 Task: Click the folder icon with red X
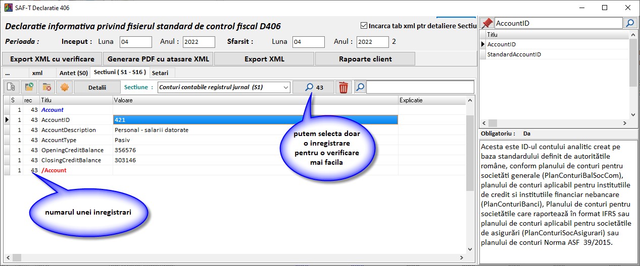point(47,87)
